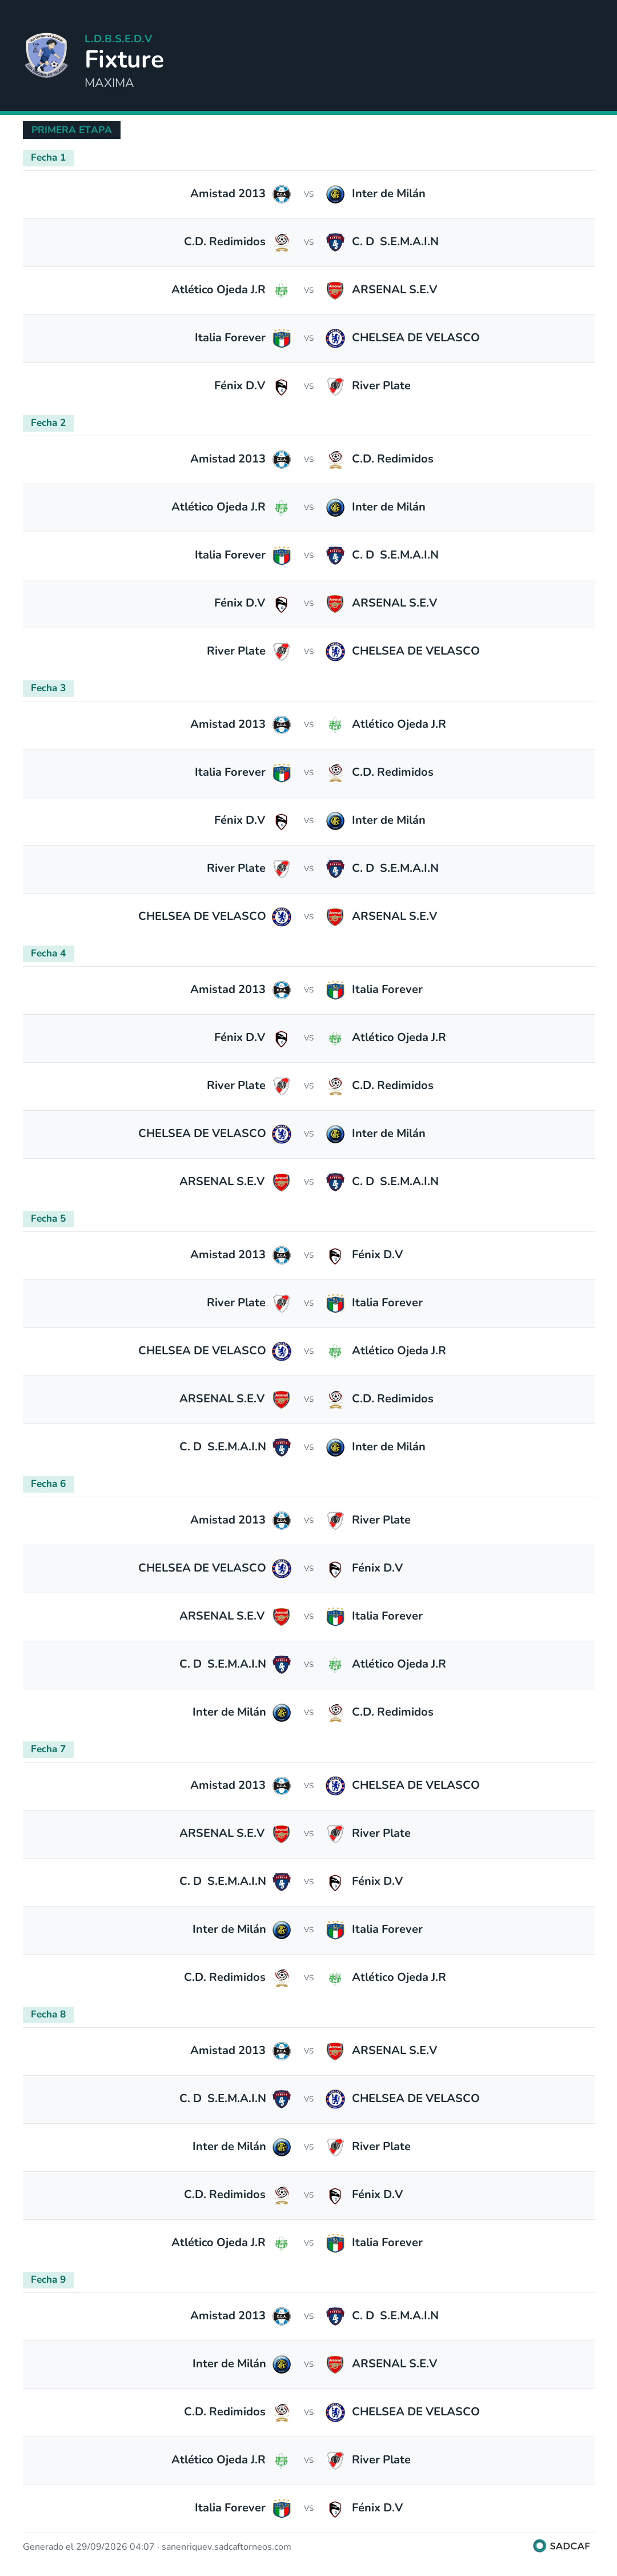Click the ARSENAL S.E.V crest in Fecha 1
This screenshot has height=2576, width=617.
[x=335, y=290]
